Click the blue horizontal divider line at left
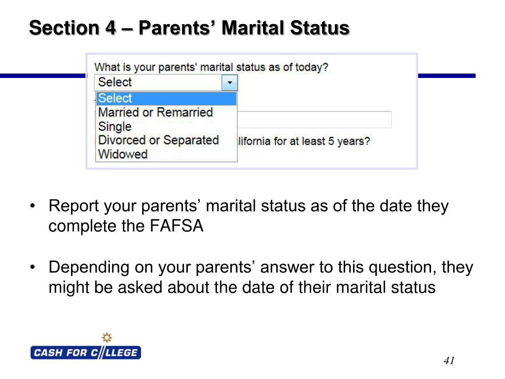 tap(43, 76)
